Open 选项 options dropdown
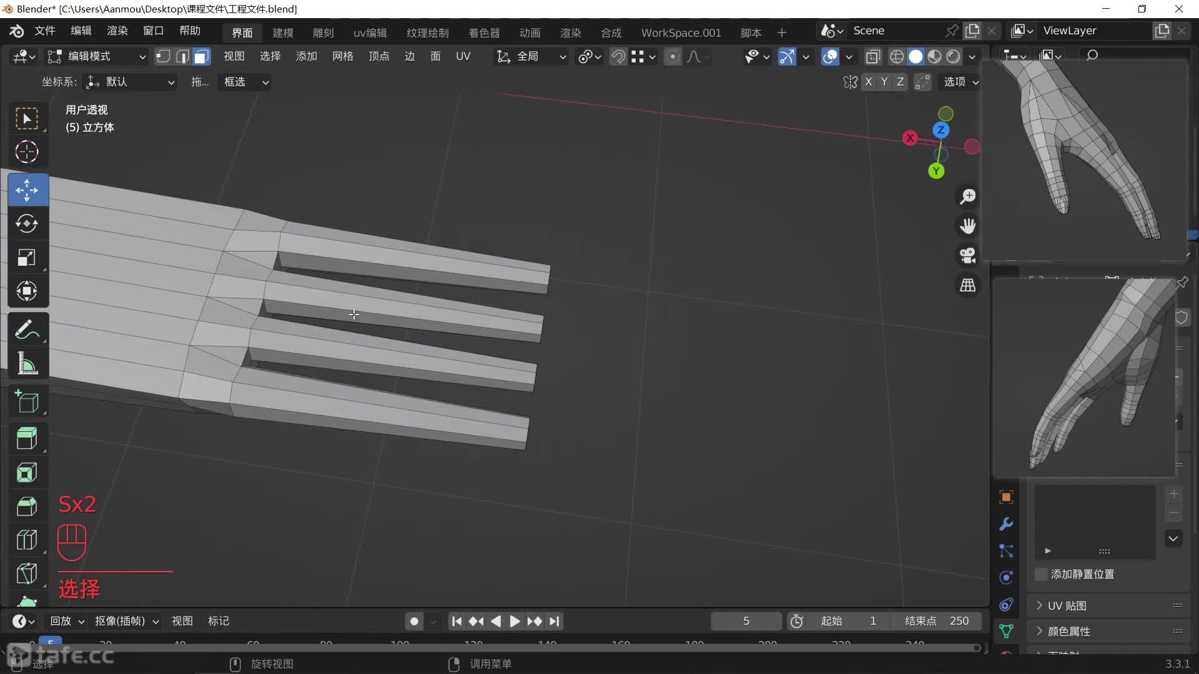 pyautogui.click(x=960, y=82)
